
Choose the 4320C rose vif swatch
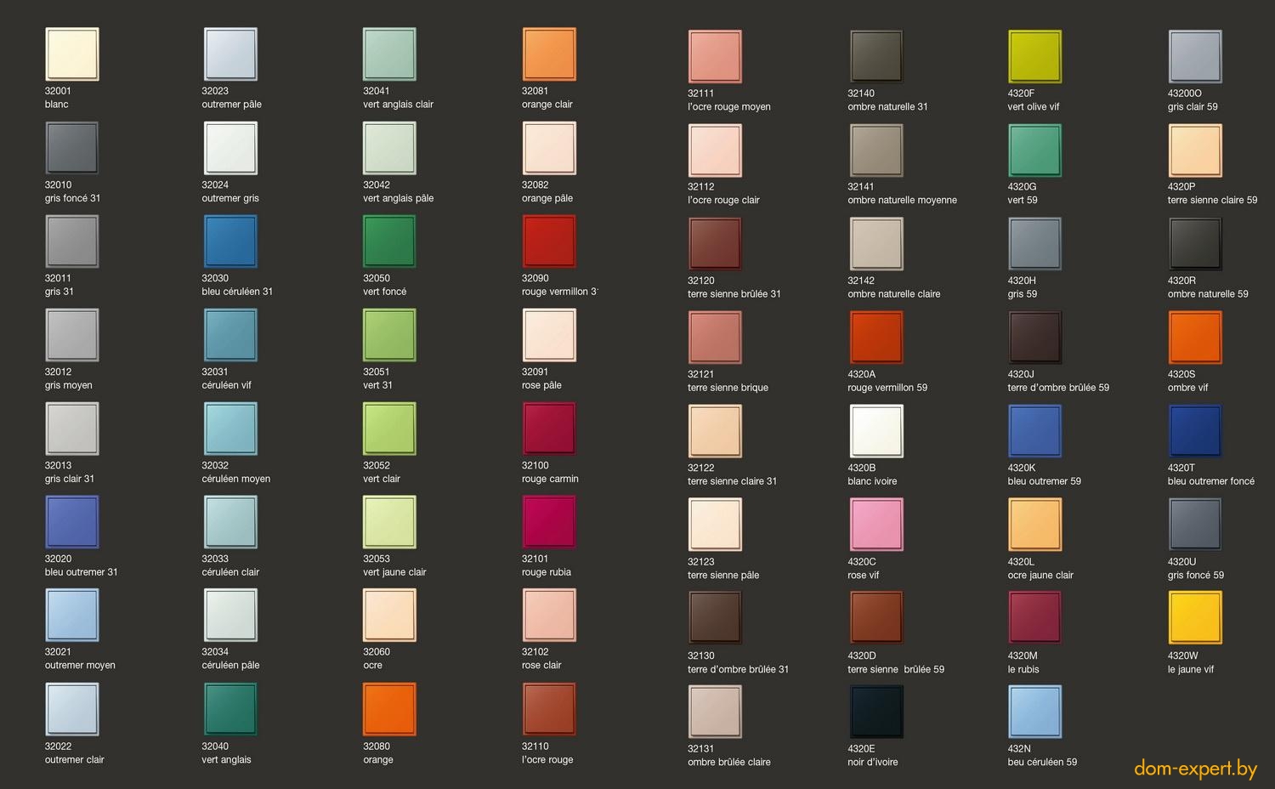coord(876,525)
